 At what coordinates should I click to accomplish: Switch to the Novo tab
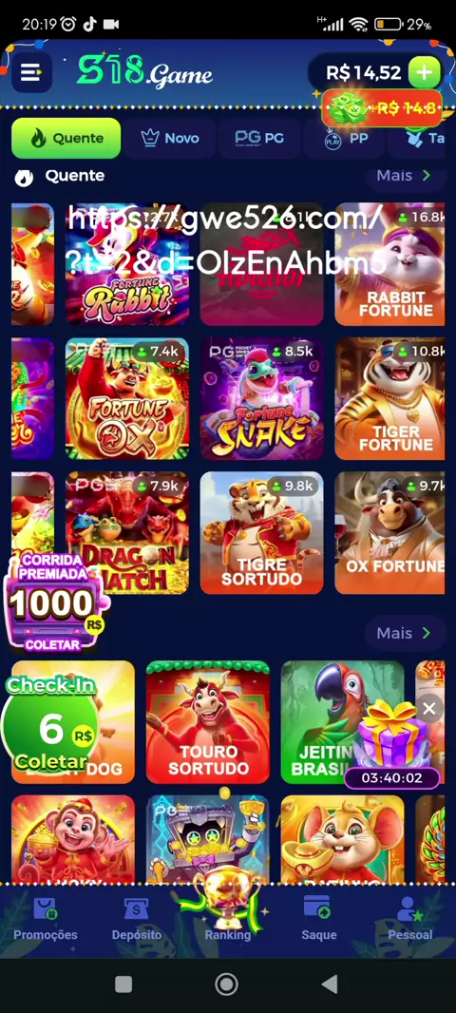click(170, 138)
